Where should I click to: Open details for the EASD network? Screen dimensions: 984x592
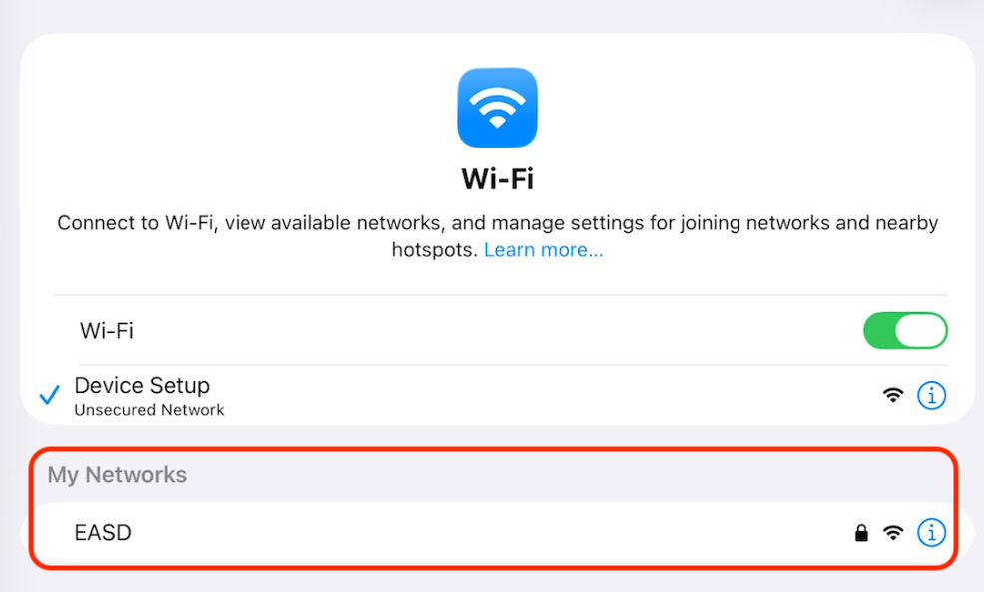coord(931,532)
